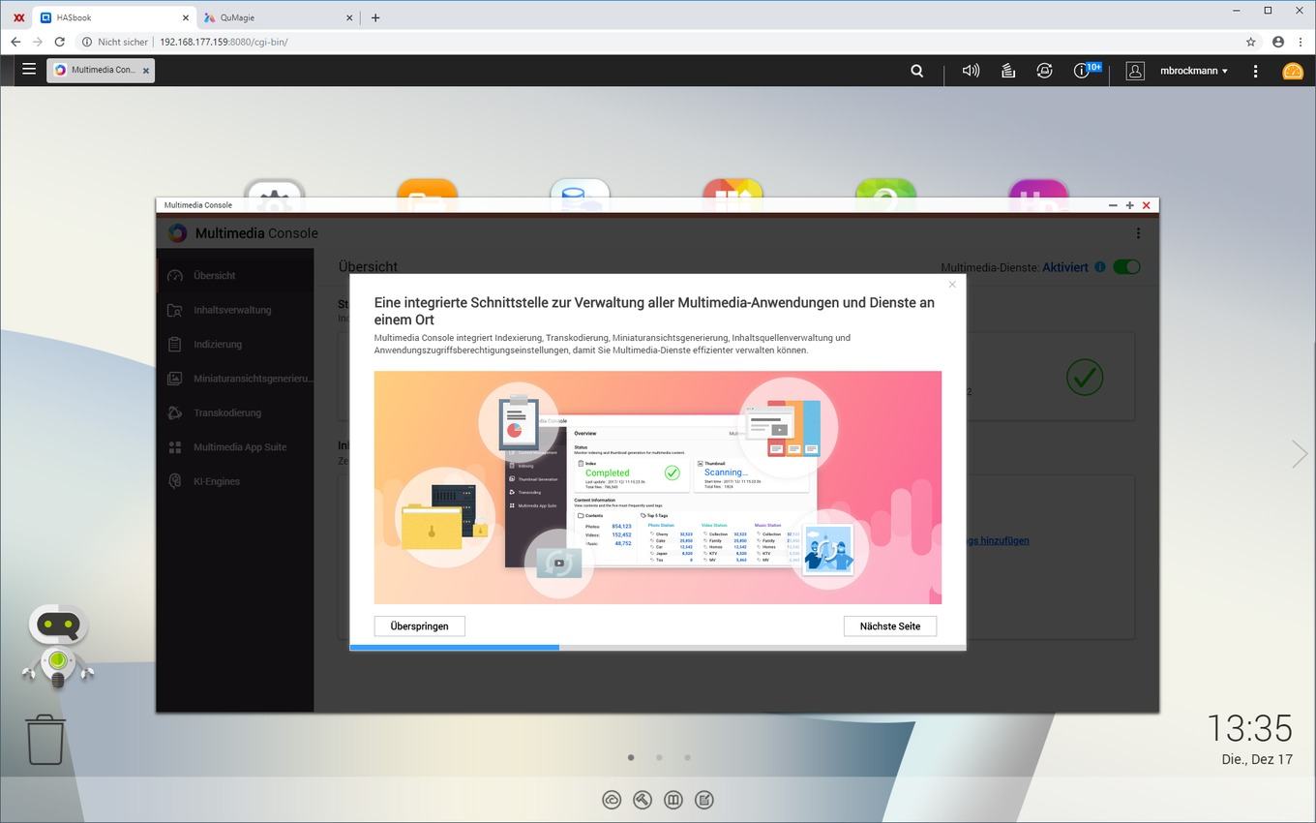
Task: Expand the mbrockmann user dropdown
Action: pyautogui.click(x=1194, y=71)
